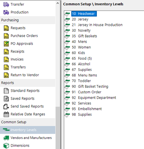Select 21 Jersey In House Production
The height and width of the screenshot is (149, 144).
97,25
